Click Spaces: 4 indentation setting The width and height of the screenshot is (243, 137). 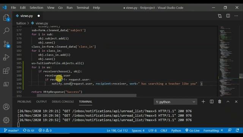click(x=138, y=131)
